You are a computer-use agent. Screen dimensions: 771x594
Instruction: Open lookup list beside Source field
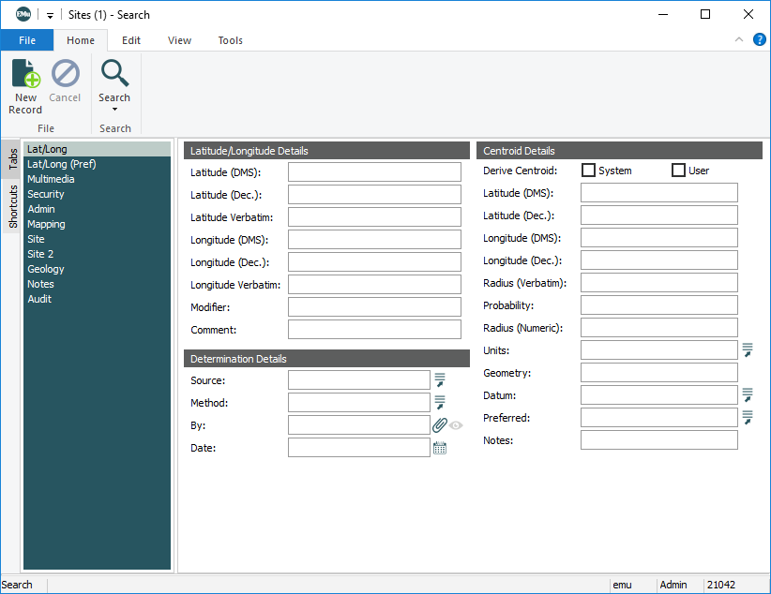tap(439, 380)
